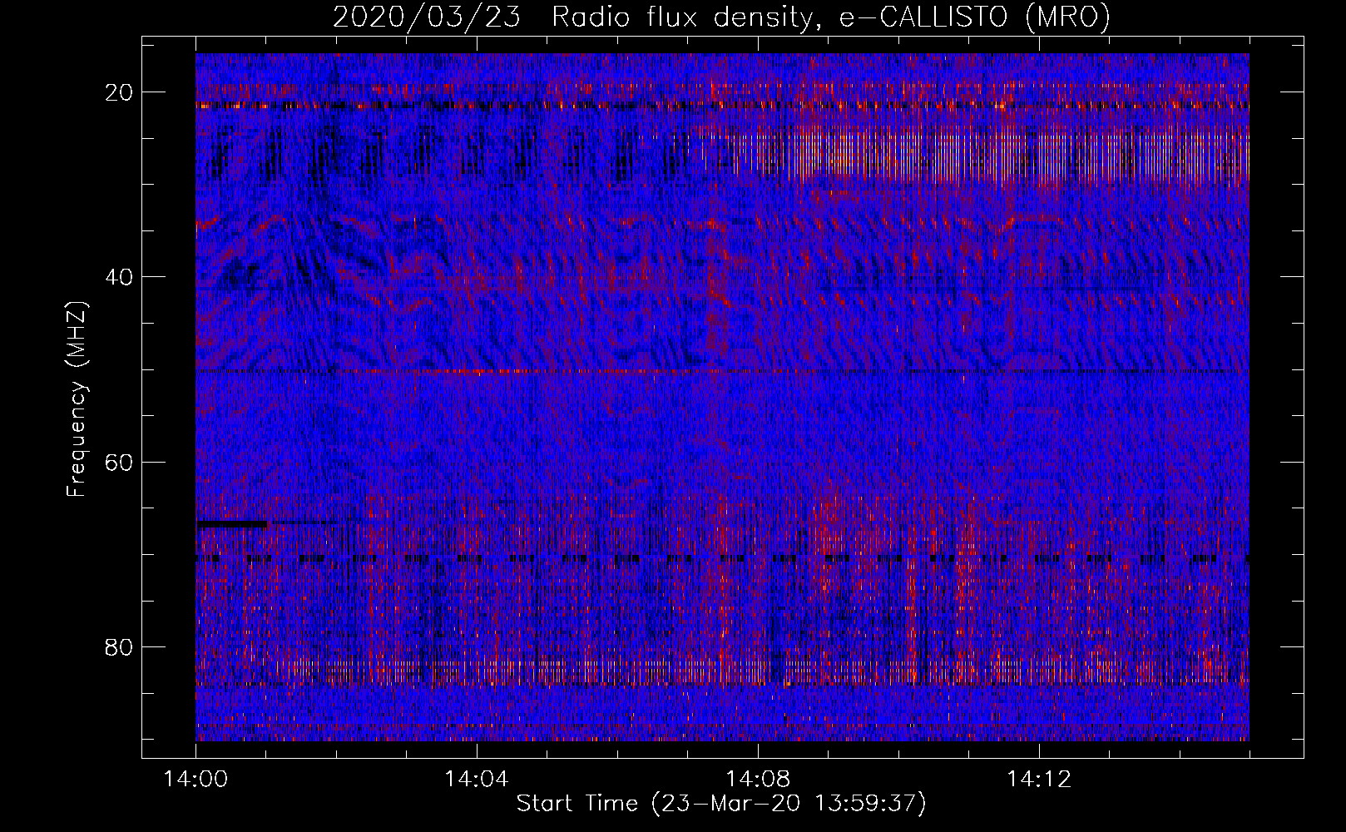
Task: Click the '14:12' time tick label
Action: coord(1039,780)
